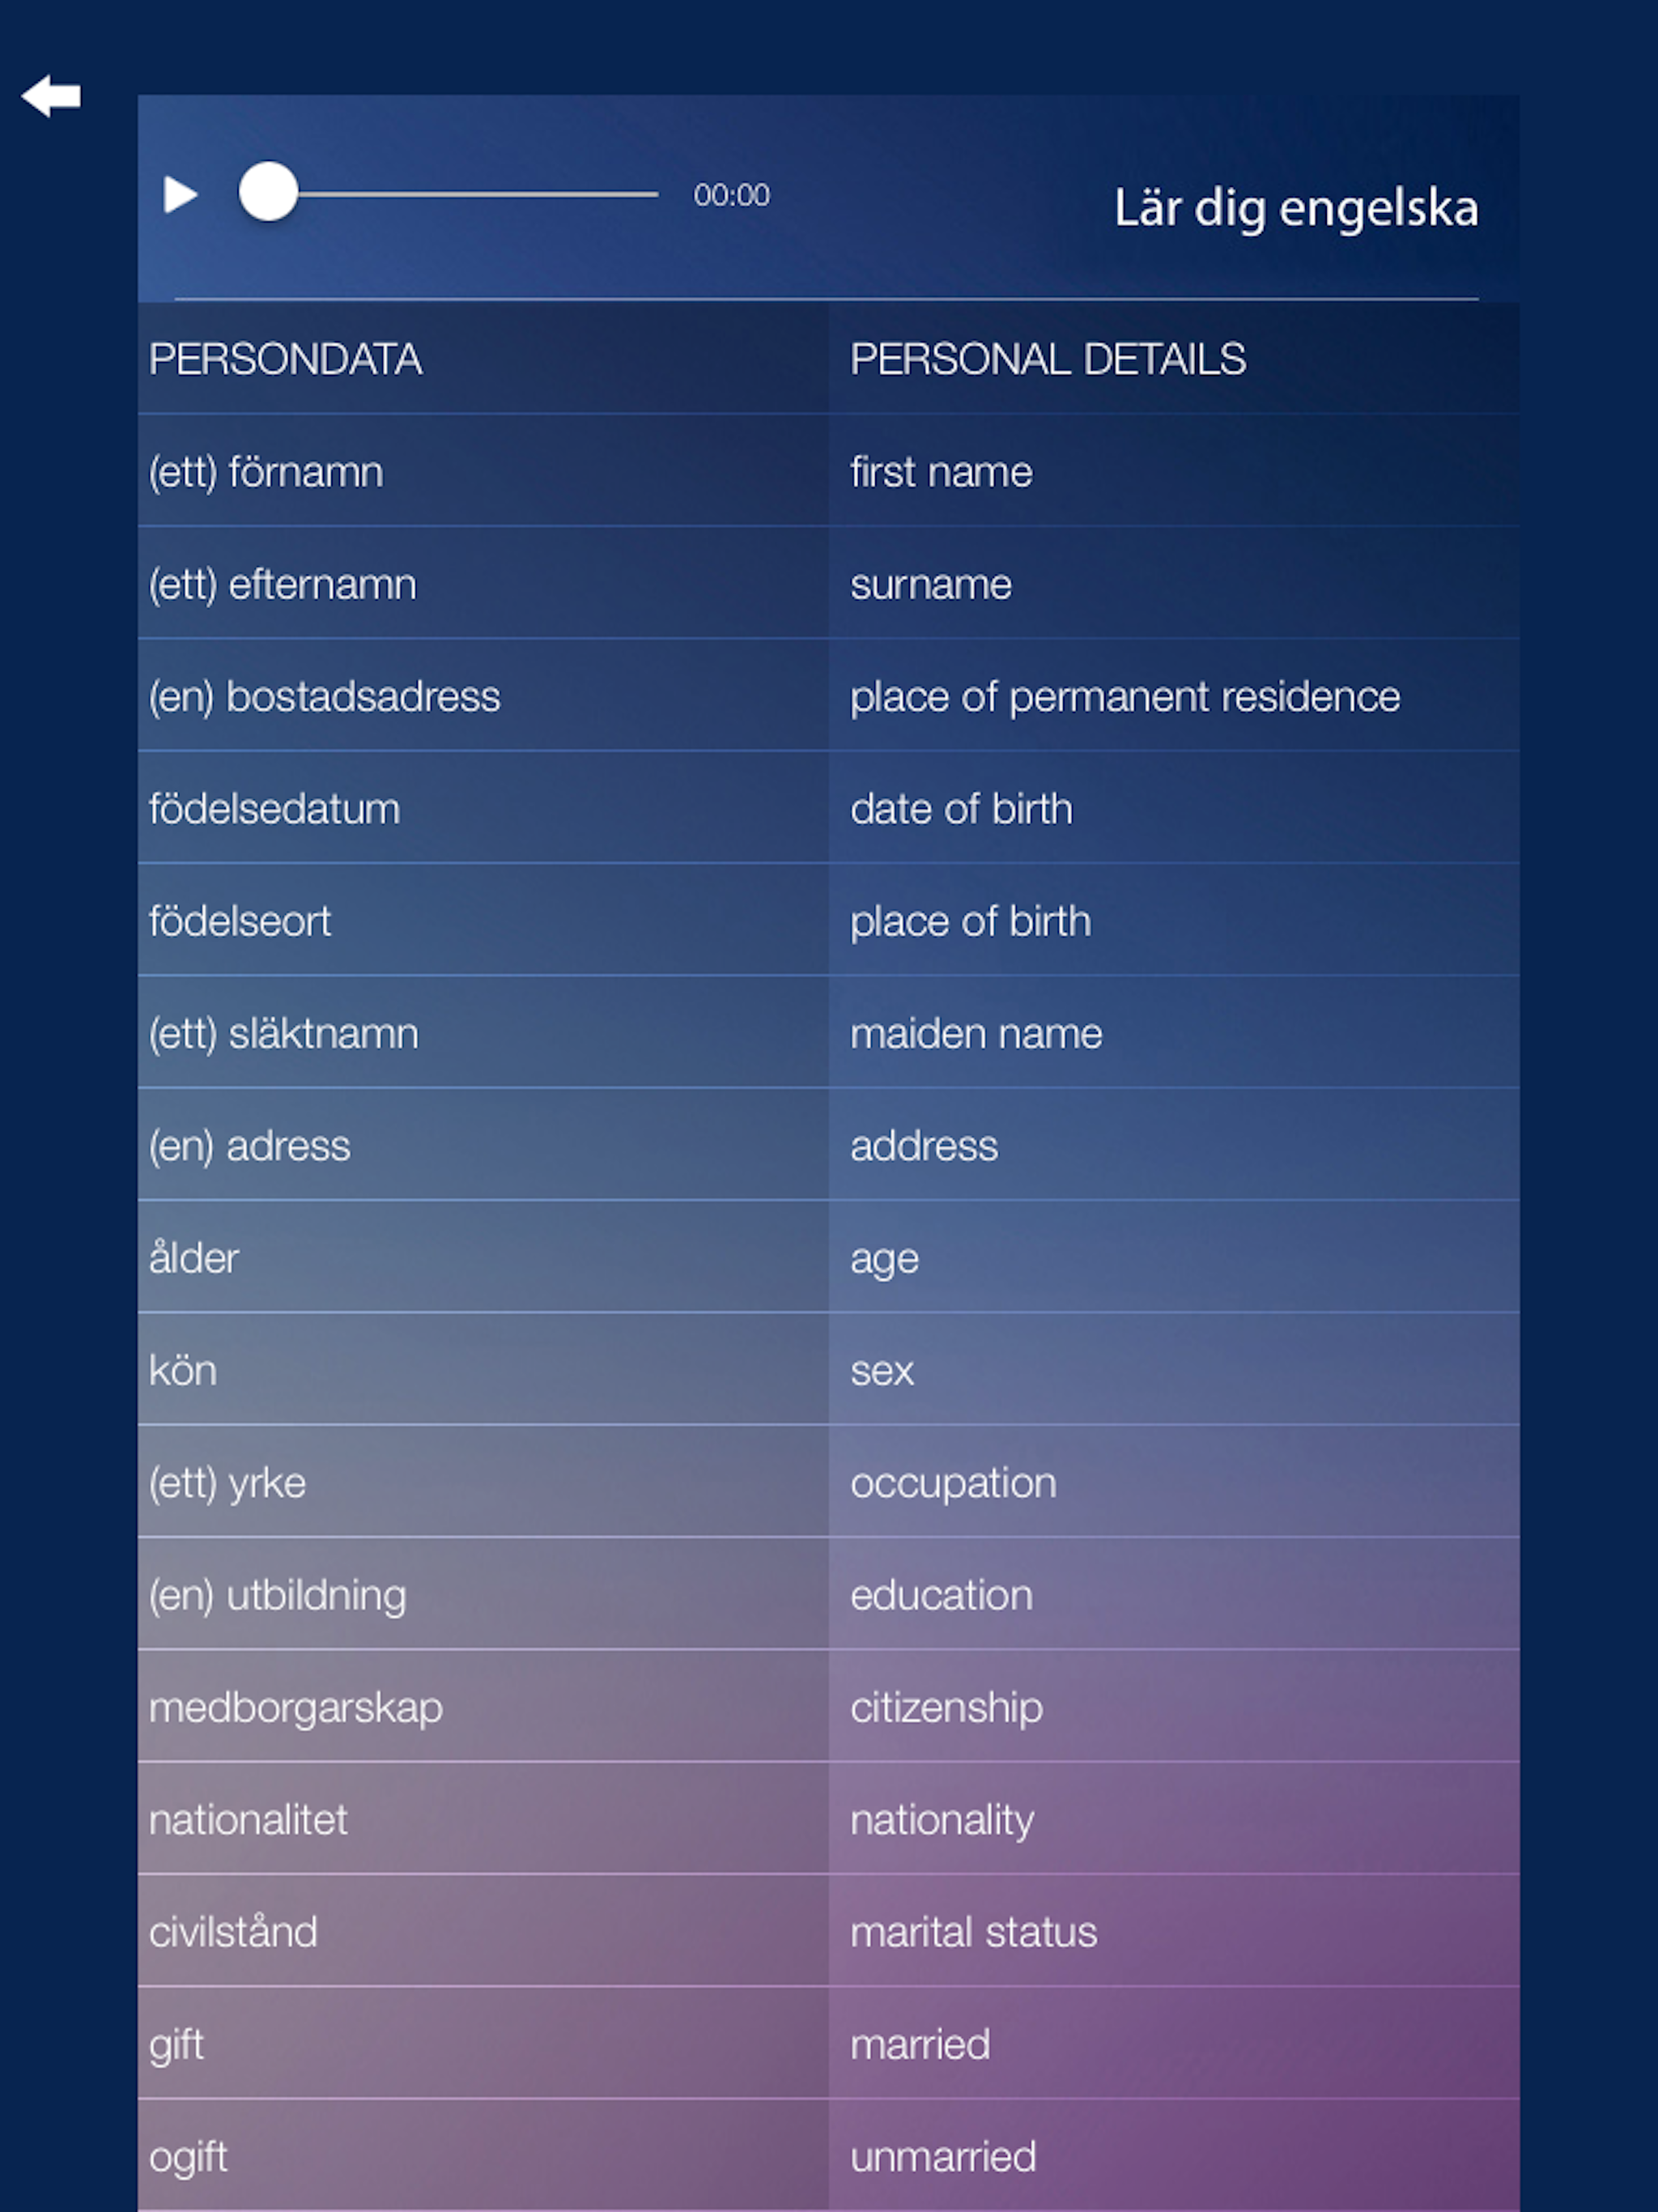Select the 'ogift' word row

pos(829,2157)
